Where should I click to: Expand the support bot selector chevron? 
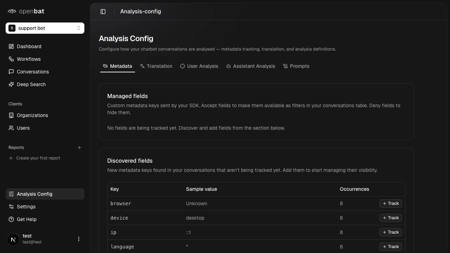pos(79,28)
